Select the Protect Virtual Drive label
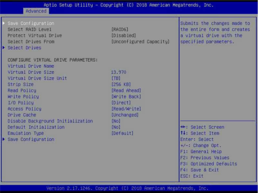 coord(35,36)
